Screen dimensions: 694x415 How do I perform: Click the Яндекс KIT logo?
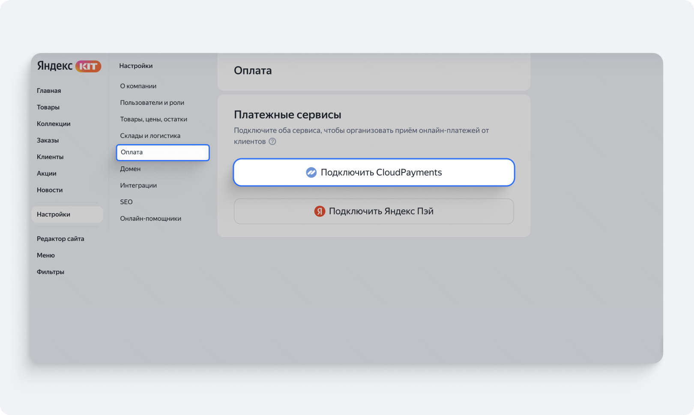coord(69,66)
